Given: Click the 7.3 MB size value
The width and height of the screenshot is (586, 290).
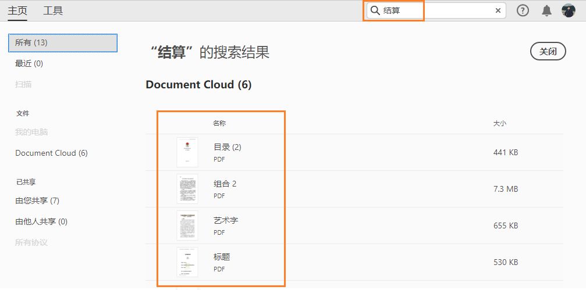Looking at the screenshot, I should pyautogui.click(x=506, y=189).
